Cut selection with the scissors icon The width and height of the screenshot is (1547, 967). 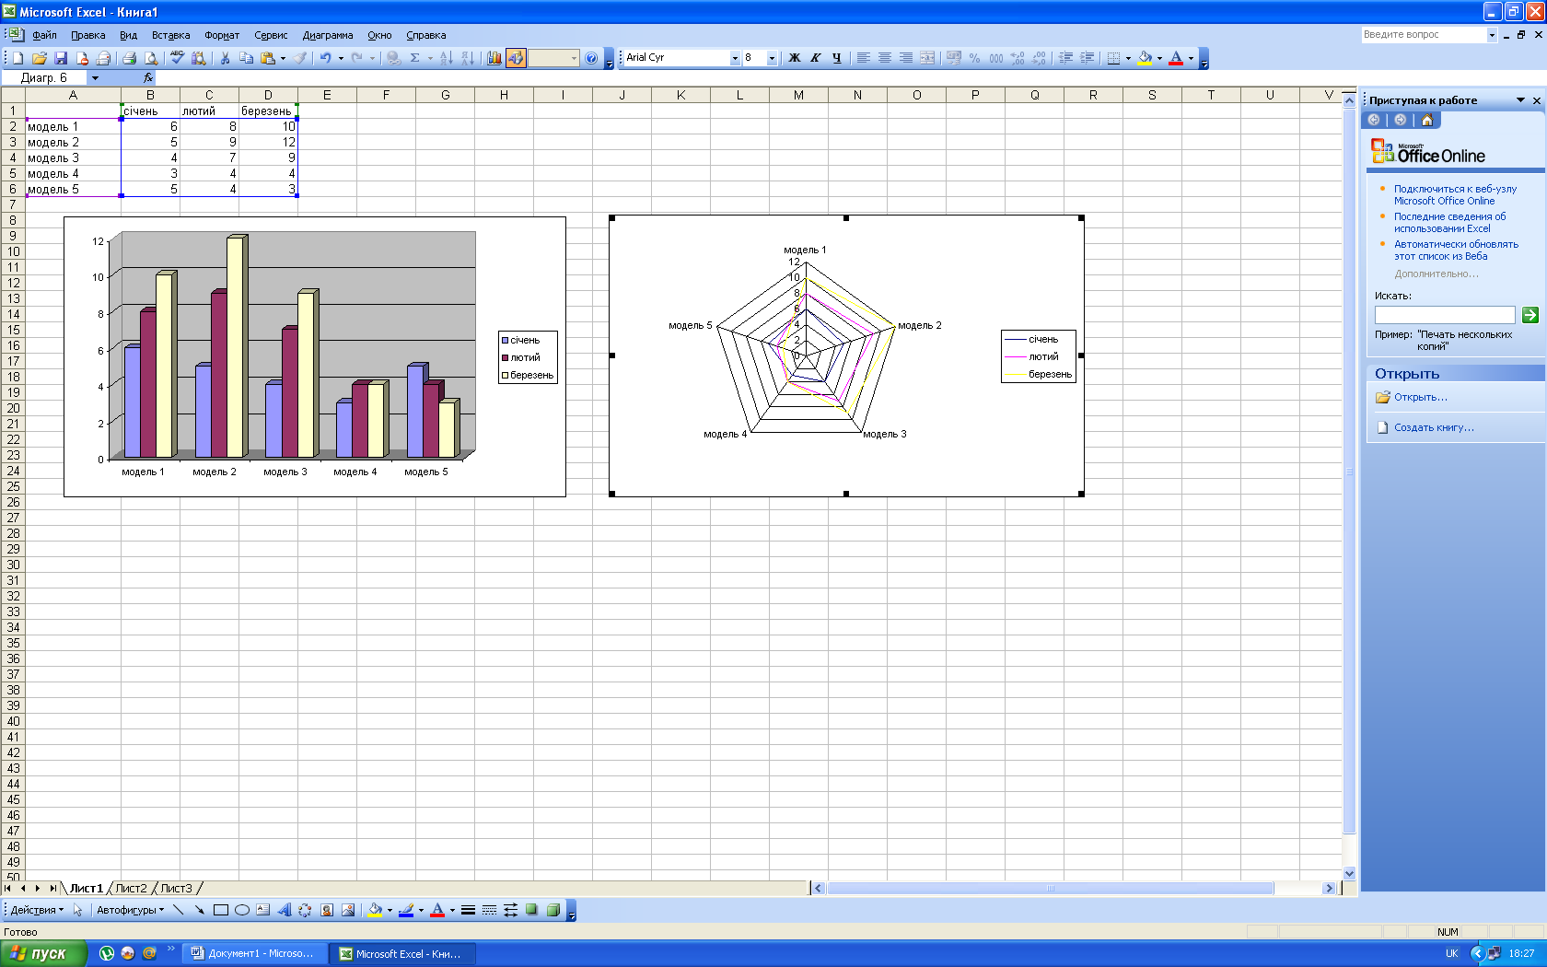click(225, 58)
